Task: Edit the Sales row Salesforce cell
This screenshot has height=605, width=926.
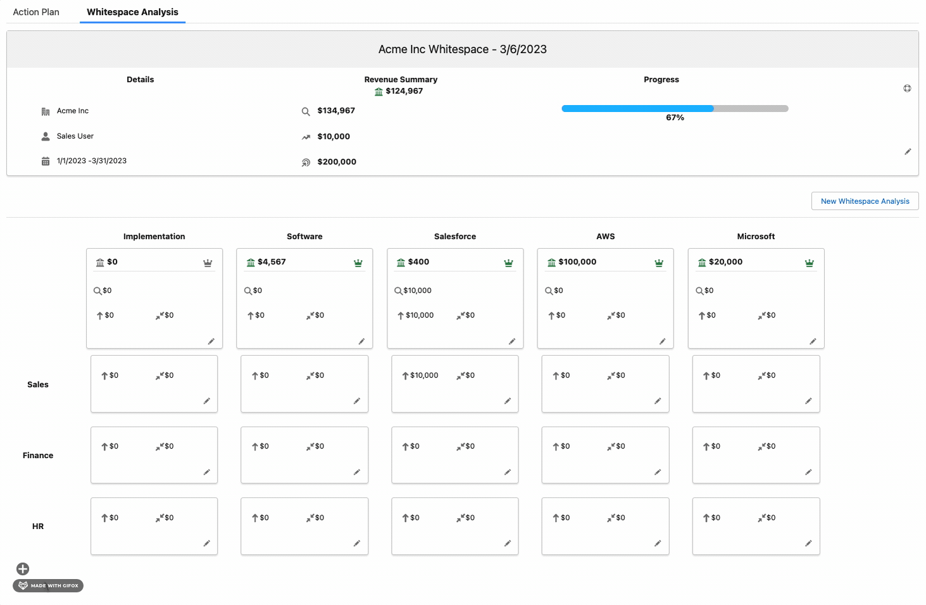Action: [x=507, y=401]
